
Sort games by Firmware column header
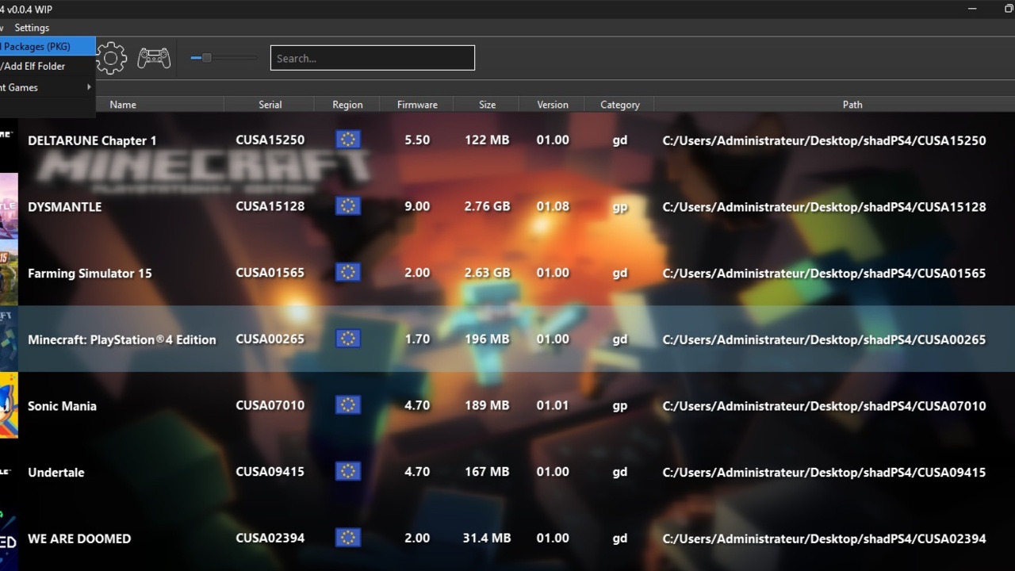point(417,105)
